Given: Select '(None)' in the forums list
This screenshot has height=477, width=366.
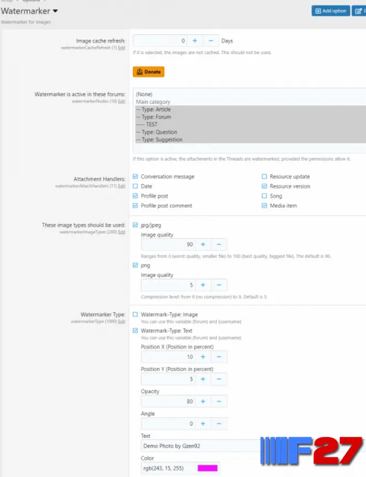Looking at the screenshot, I should point(144,94).
